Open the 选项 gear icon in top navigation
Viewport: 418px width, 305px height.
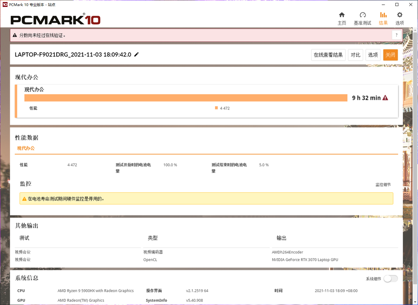tap(399, 15)
